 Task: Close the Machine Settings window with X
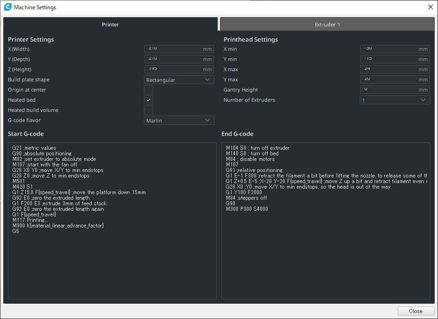(x=431, y=7)
